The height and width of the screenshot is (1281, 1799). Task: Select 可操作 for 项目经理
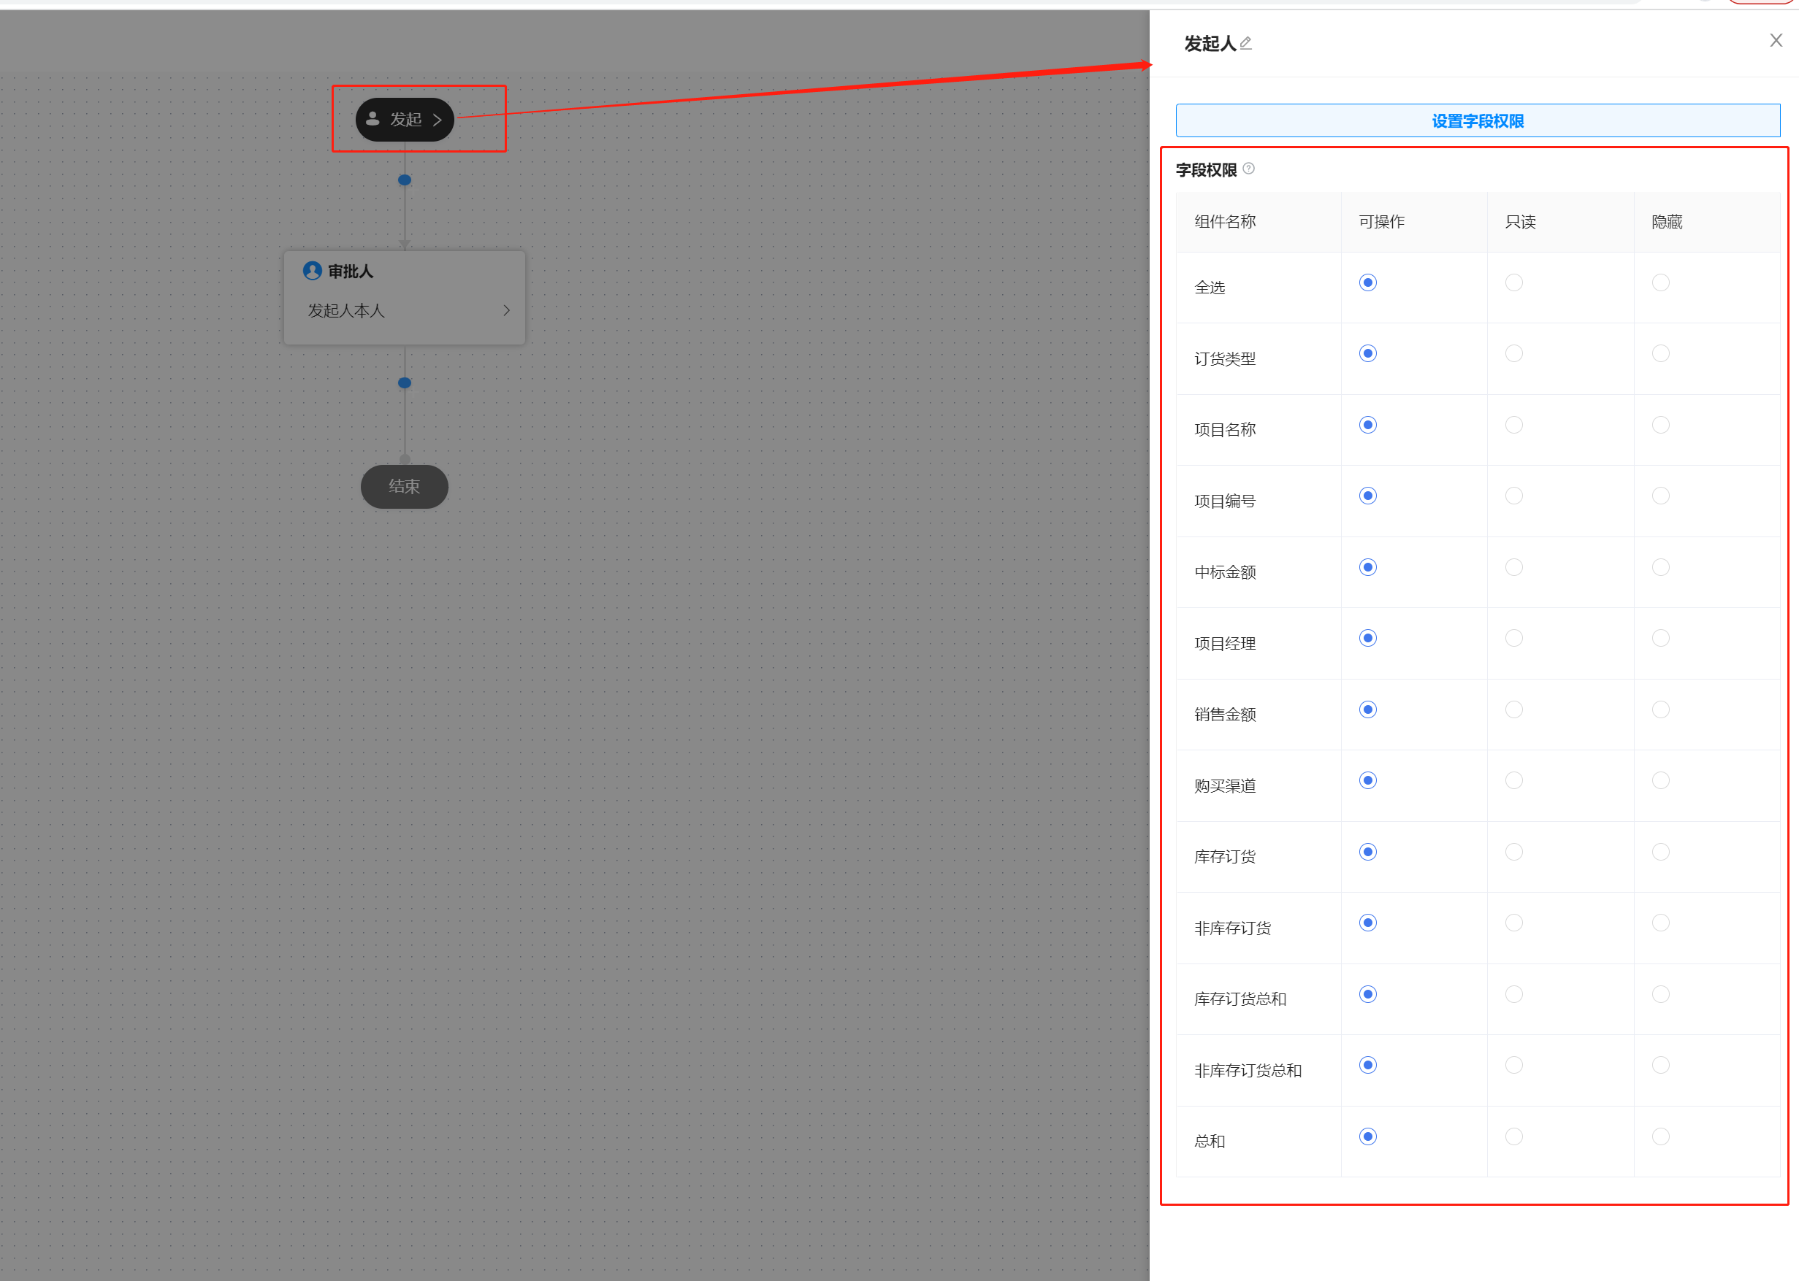(x=1368, y=638)
